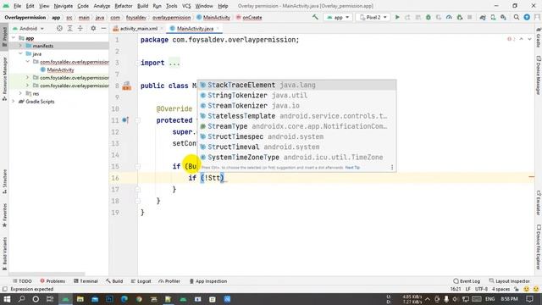The height and width of the screenshot is (305, 542).
Task: Select StringTokenizer suggestion in autocomplete list
Action: coord(296,95)
